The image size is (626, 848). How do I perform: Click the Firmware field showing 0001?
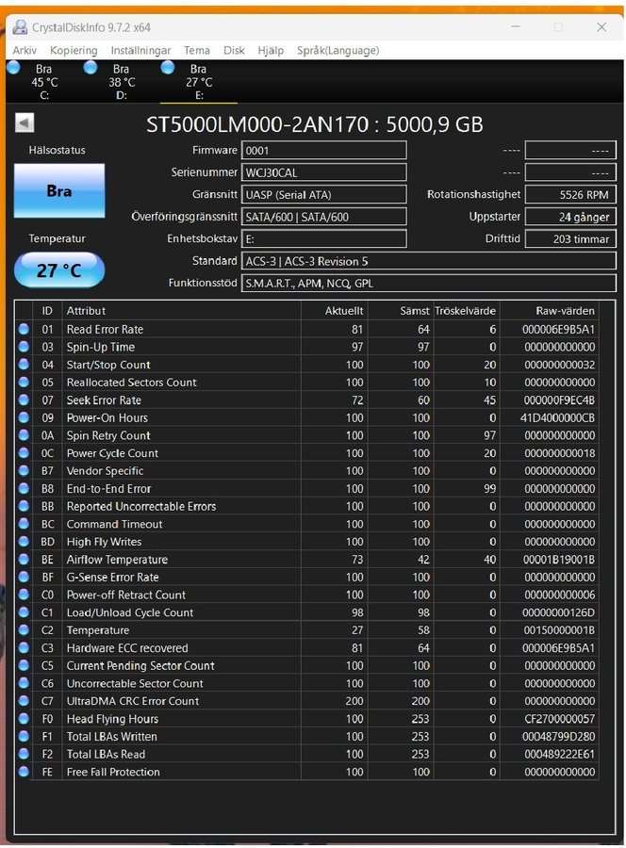323,151
